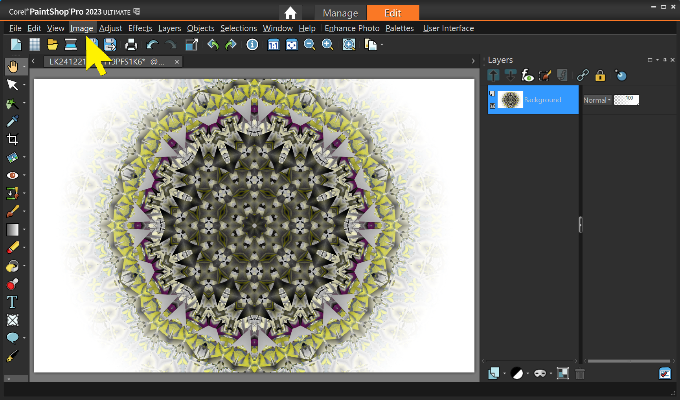Viewport: 680px width, 400px height.
Task: Toggle the layer Lock Transparency padlock
Action: pos(600,76)
